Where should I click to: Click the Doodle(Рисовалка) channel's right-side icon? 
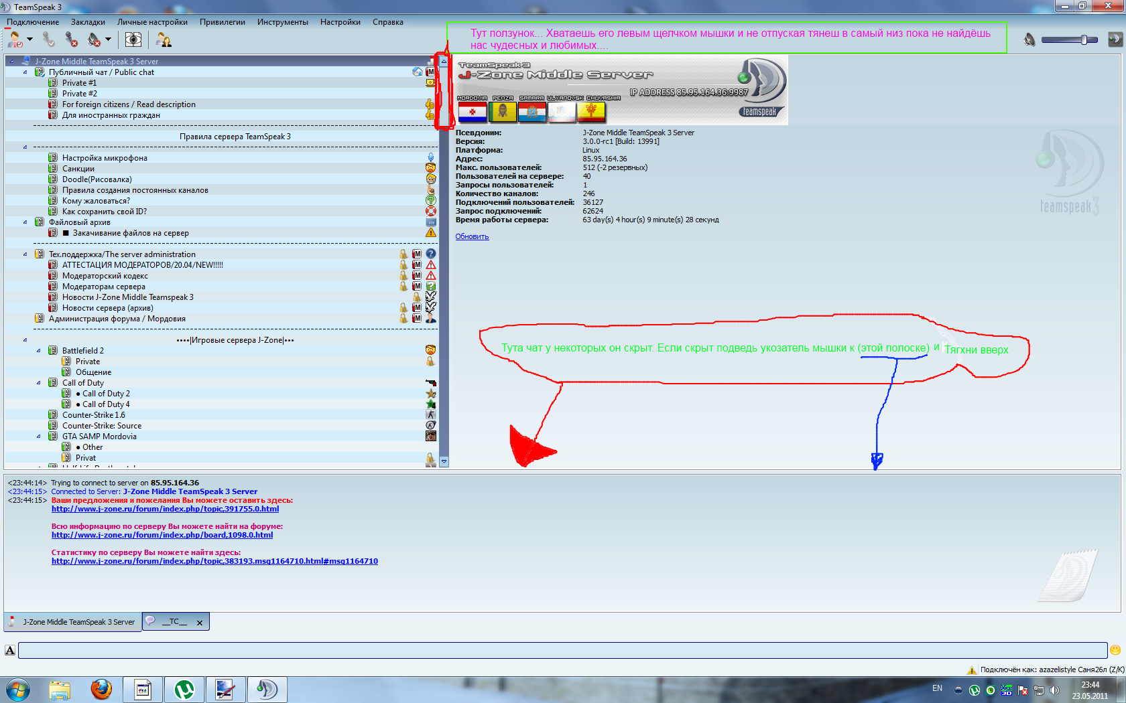431,179
